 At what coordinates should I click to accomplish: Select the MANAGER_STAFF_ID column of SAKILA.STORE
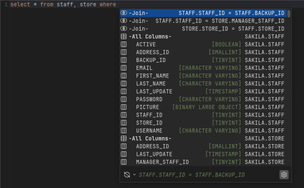click(162, 162)
